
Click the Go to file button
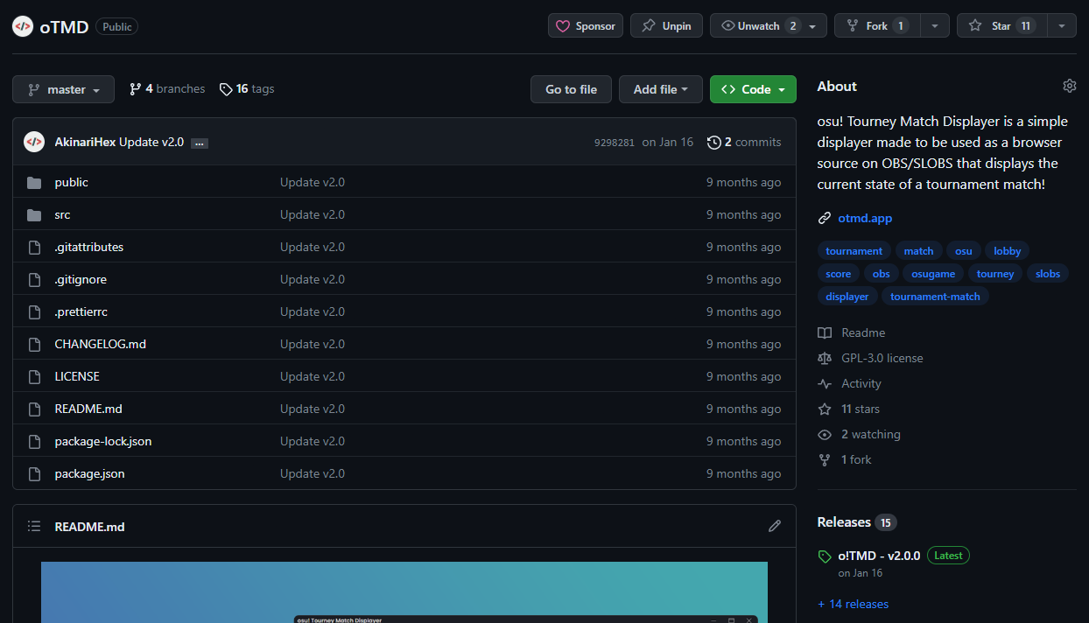[571, 89]
